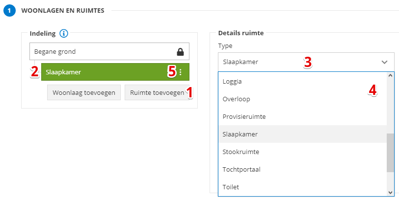Select Tochtportaal in the dropdown
The height and width of the screenshot is (201, 399).
tap(241, 169)
